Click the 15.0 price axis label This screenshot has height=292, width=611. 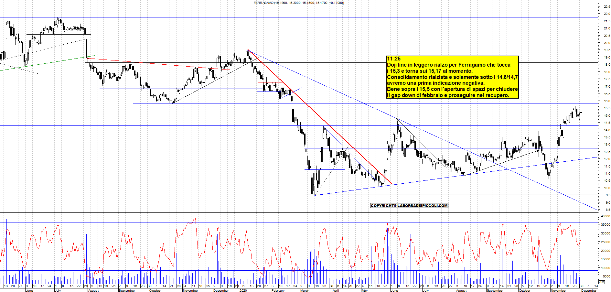(607, 116)
